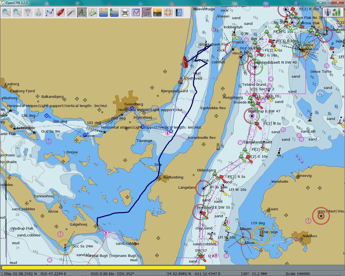Print the chart using printer icon
This screenshot has height=276, width=345.
125,12
